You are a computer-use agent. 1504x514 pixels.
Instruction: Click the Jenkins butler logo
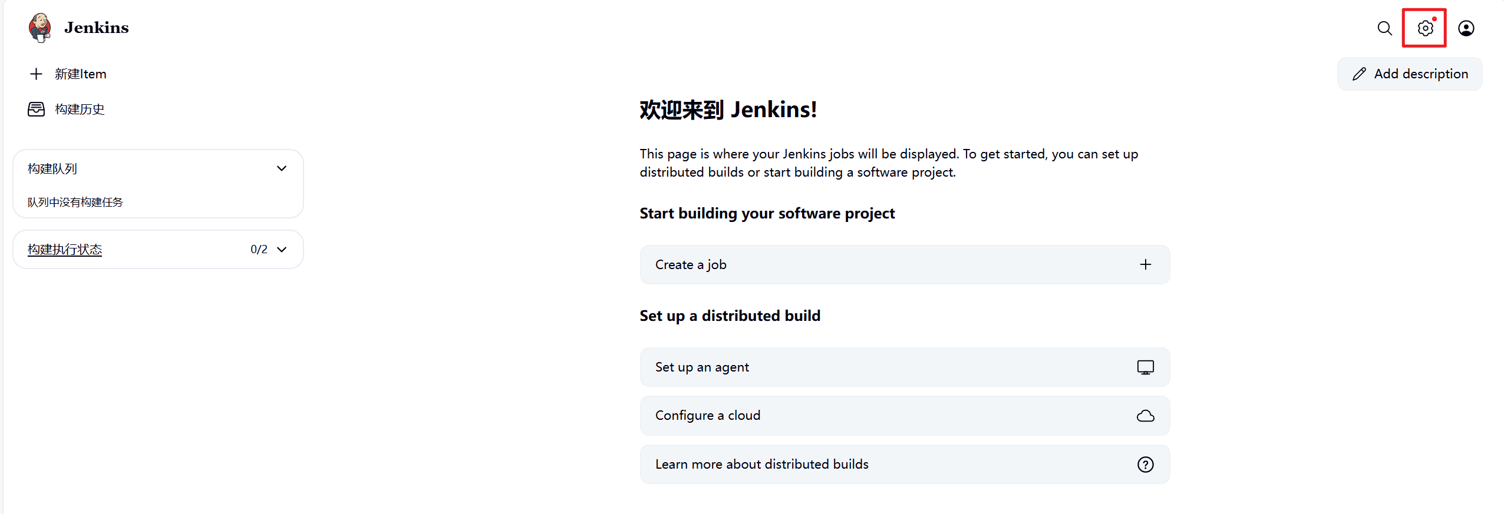(x=39, y=28)
